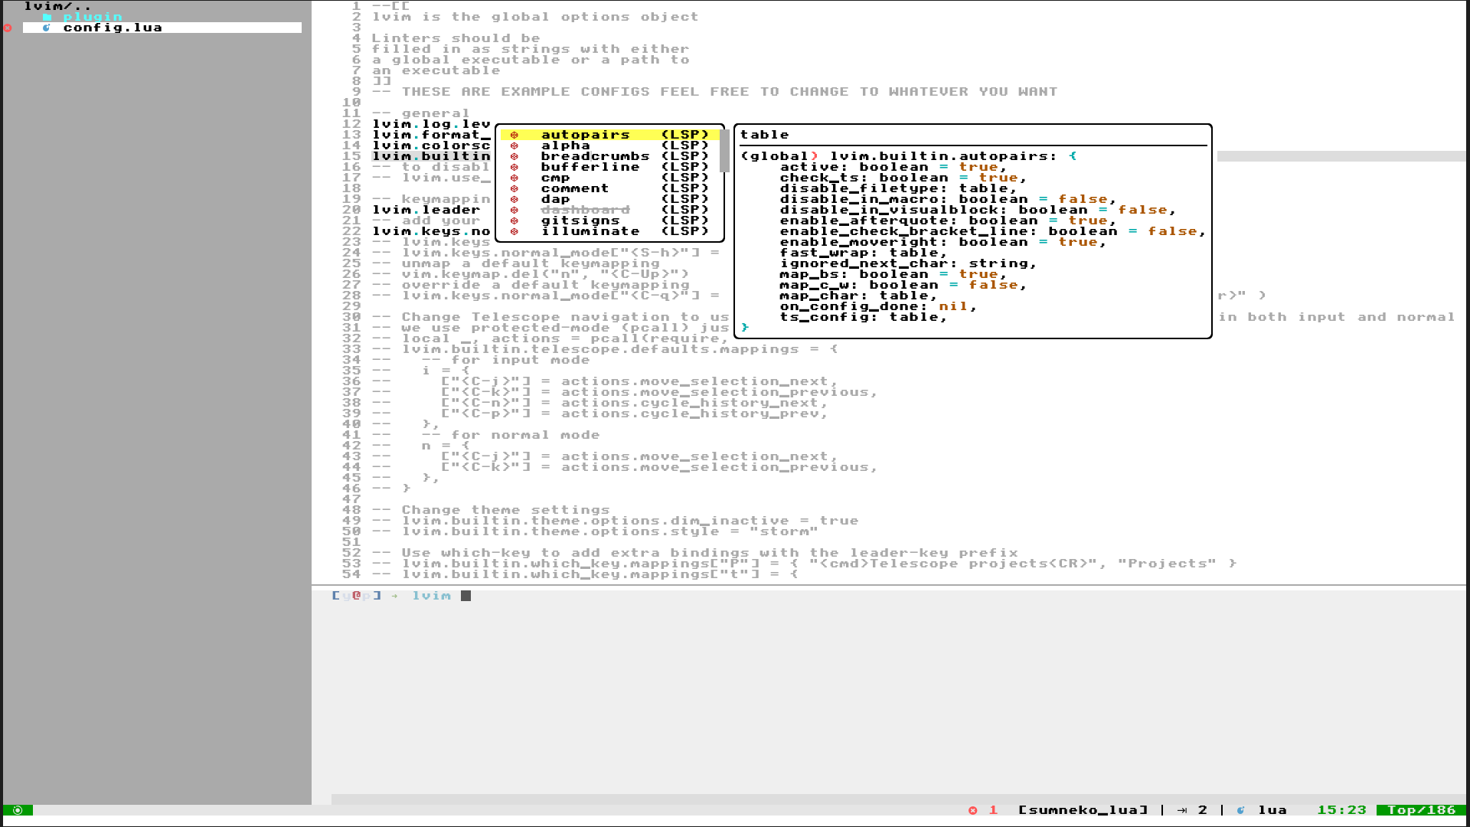Click the Lua file icon beside config.lua

point(47,28)
